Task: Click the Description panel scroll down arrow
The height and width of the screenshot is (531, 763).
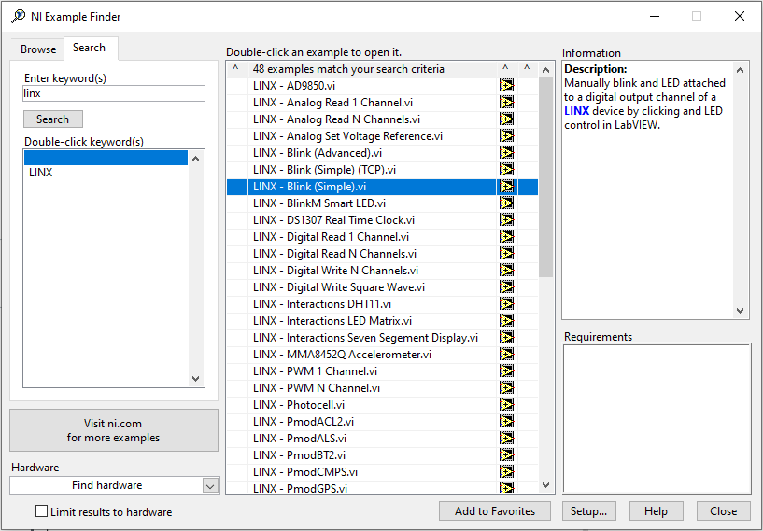Action: point(741,311)
